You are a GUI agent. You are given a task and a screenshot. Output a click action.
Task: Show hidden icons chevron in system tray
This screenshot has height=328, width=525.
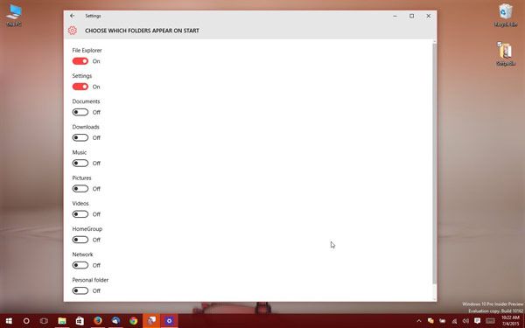pyautogui.click(x=418, y=321)
